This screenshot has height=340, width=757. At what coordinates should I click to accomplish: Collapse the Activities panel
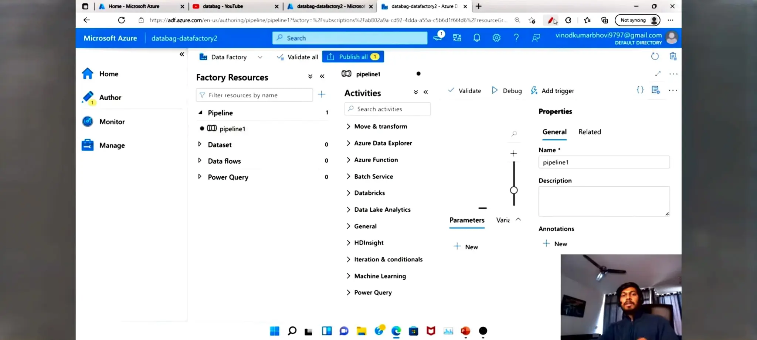point(426,92)
